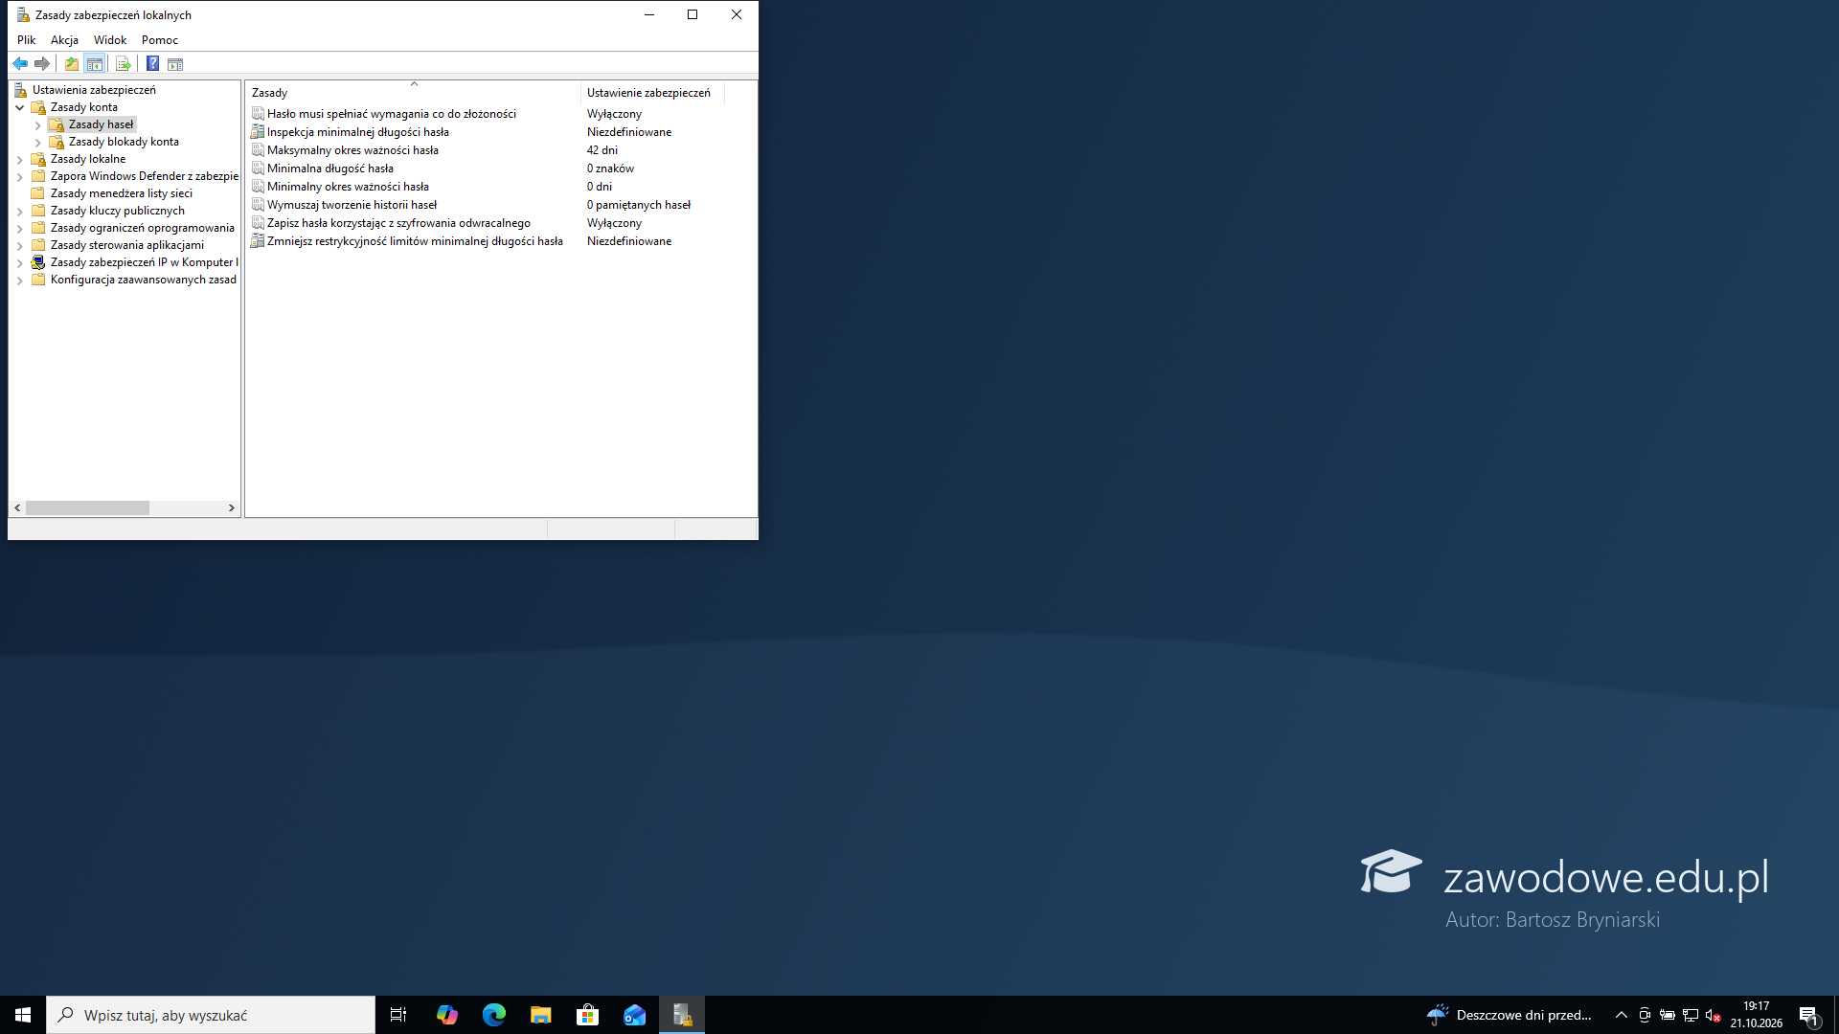
Task: Expand the Zasady blokady konta node
Action: pyautogui.click(x=37, y=142)
